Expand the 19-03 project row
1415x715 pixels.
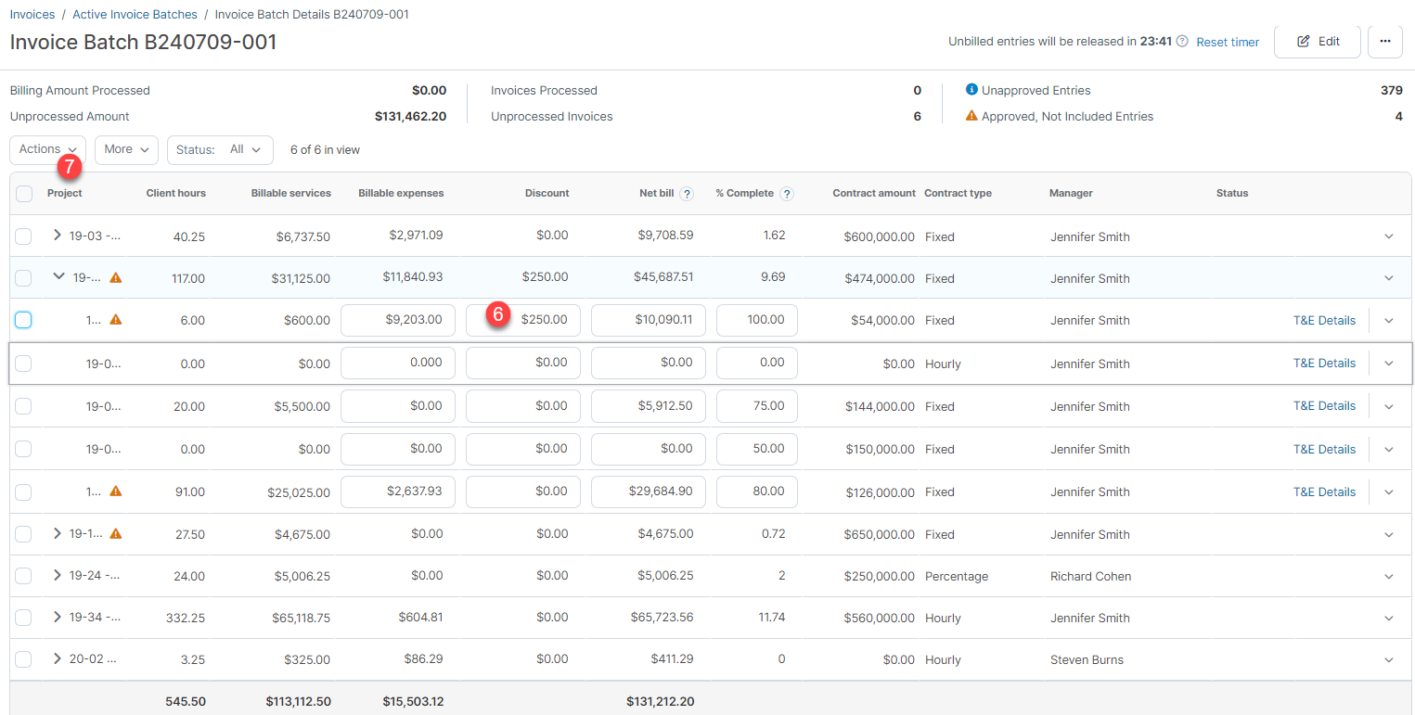point(58,236)
